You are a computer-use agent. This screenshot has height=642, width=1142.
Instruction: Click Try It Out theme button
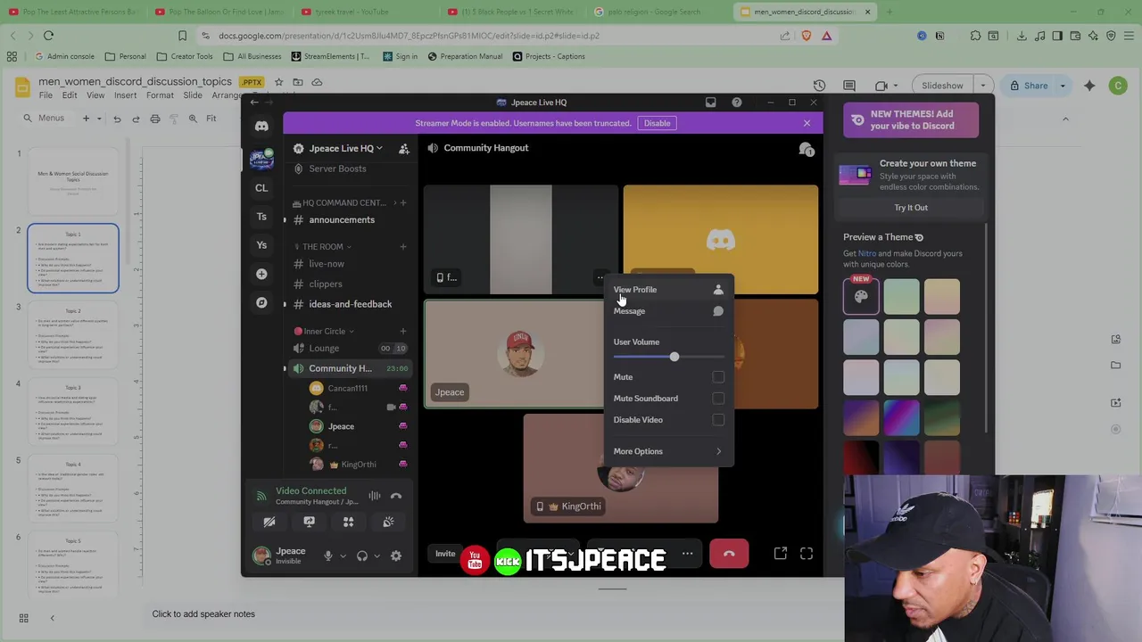click(x=911, y=208)
